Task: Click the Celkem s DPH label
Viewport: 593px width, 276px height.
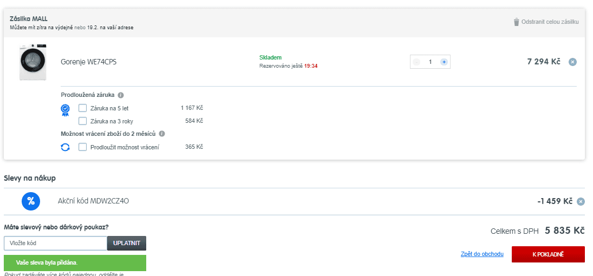Action: pyautogui.click(x=514, y=232)
